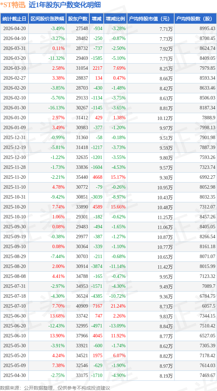Select the 户均持股市值（元） column header
Viewport: 217px width, 391px height.
coord(151,19)
